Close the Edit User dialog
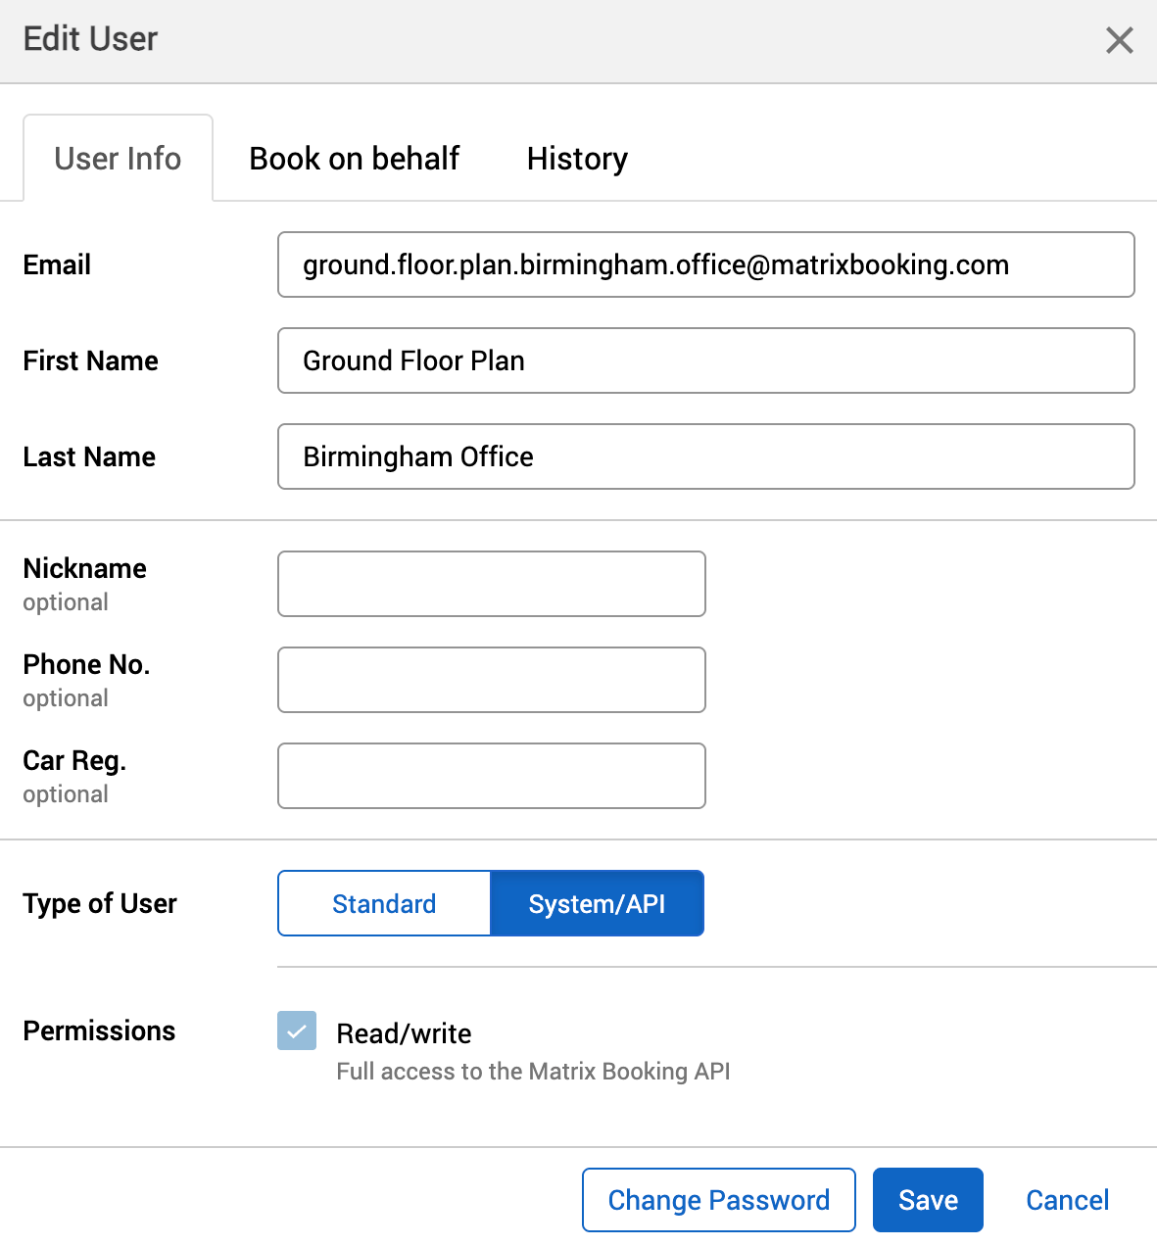 click(1119, 40)
